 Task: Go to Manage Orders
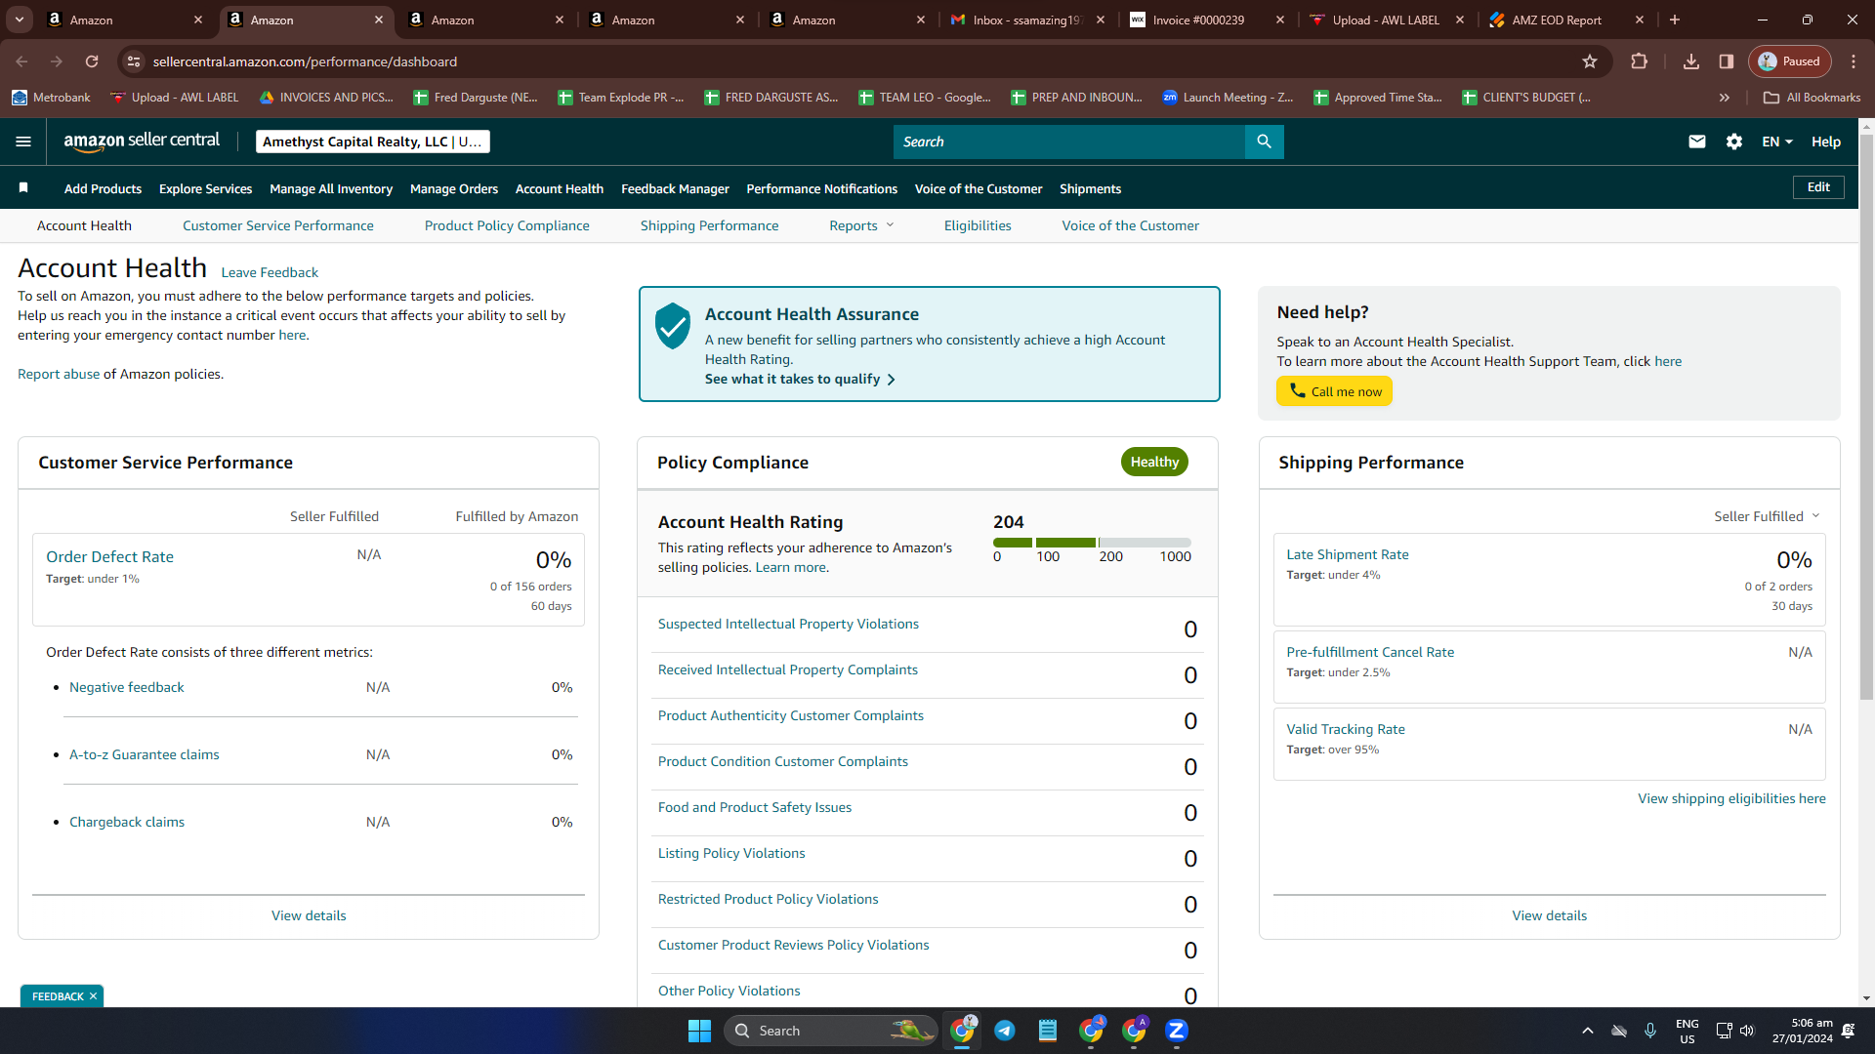click(x=454, y=188)
